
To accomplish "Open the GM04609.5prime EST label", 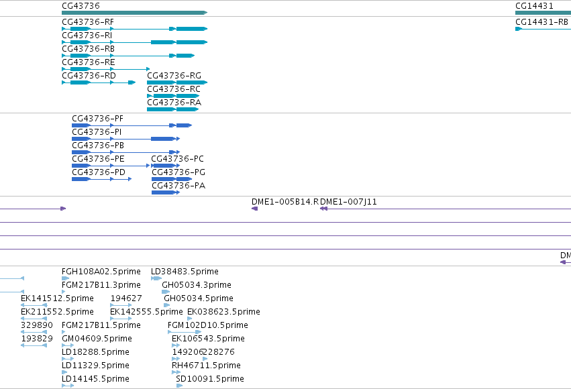I will coord(97,339).
